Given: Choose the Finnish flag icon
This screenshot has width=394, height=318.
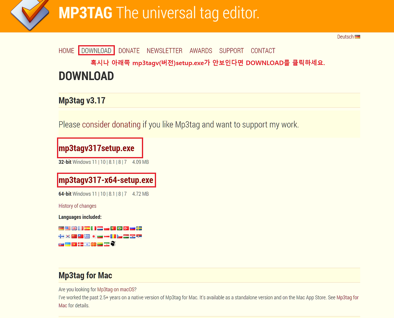Looking at the screenshot, I should (x=61, y=236).
